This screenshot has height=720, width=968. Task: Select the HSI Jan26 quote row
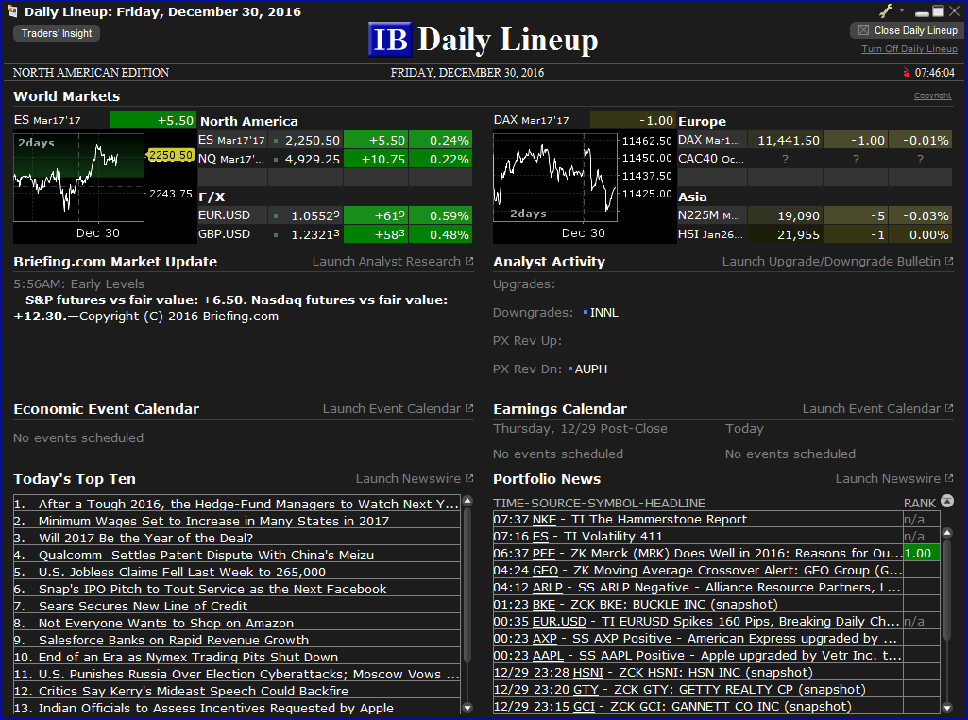[815, 234]
